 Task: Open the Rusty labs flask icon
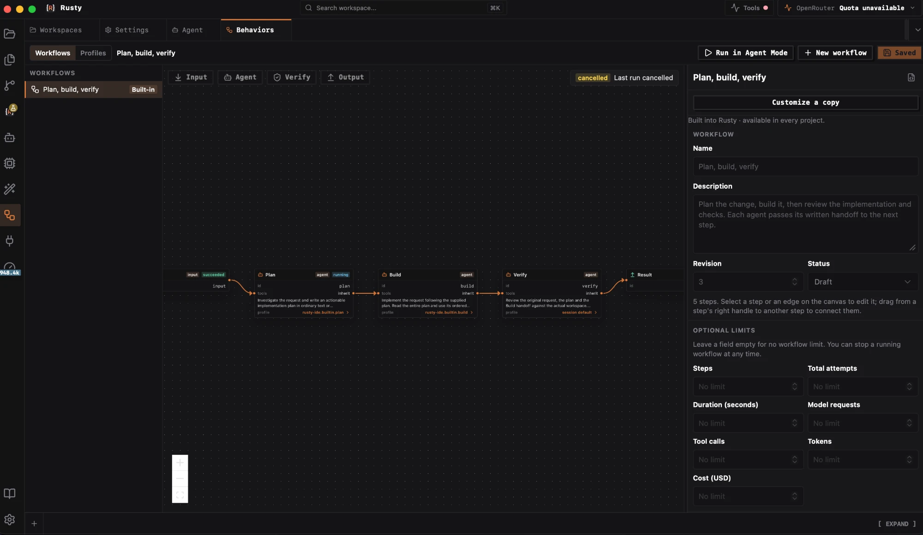(x=11, y=110)
